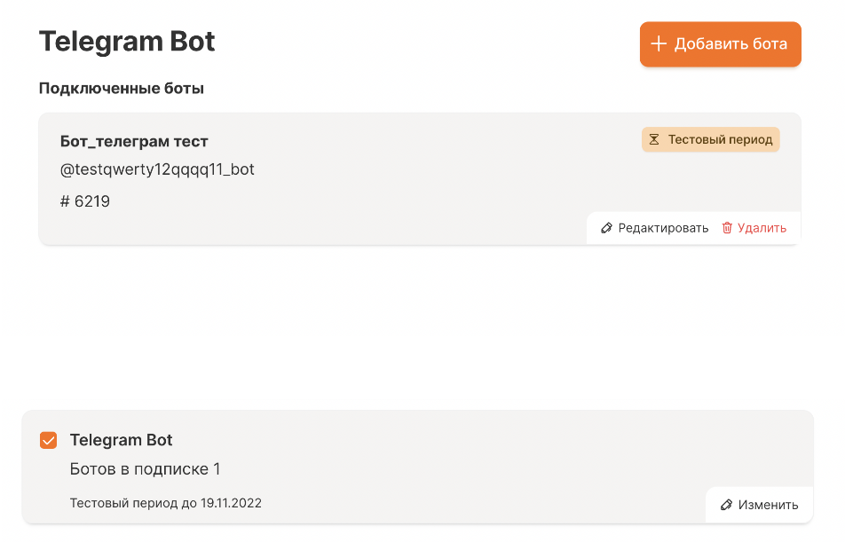The image size is (845, 542).
Task: Click the Тестовый период до 19.11.2022 note
Action: click(x=166, y=503)
